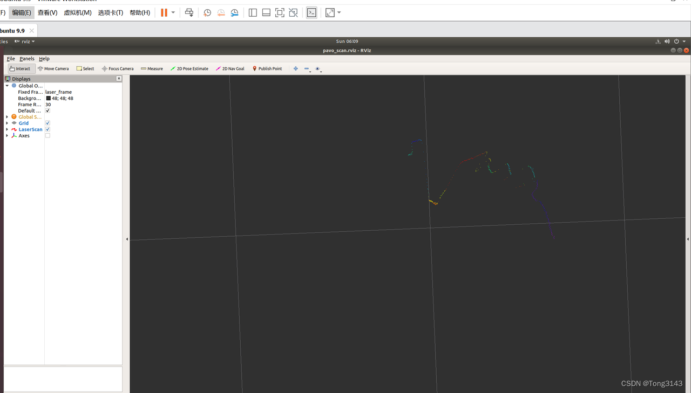Click VMware send Ctrl+Alt+Del icon
Viewport: 691px width, 393px height.
tap(189, 12)
